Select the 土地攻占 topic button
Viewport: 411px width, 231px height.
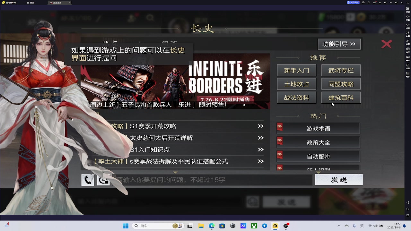296,84
